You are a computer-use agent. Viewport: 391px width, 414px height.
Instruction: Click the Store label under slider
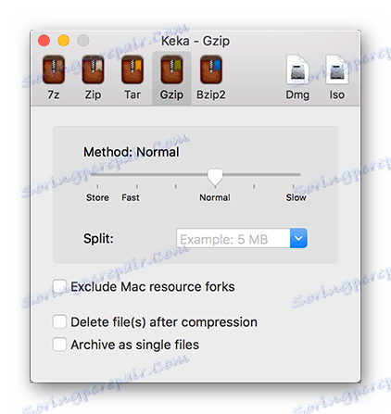[97, 197]
